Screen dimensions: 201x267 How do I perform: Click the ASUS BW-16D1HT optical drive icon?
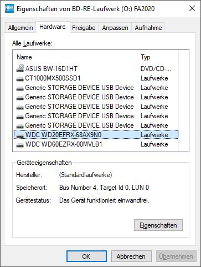tap(20, 68)
